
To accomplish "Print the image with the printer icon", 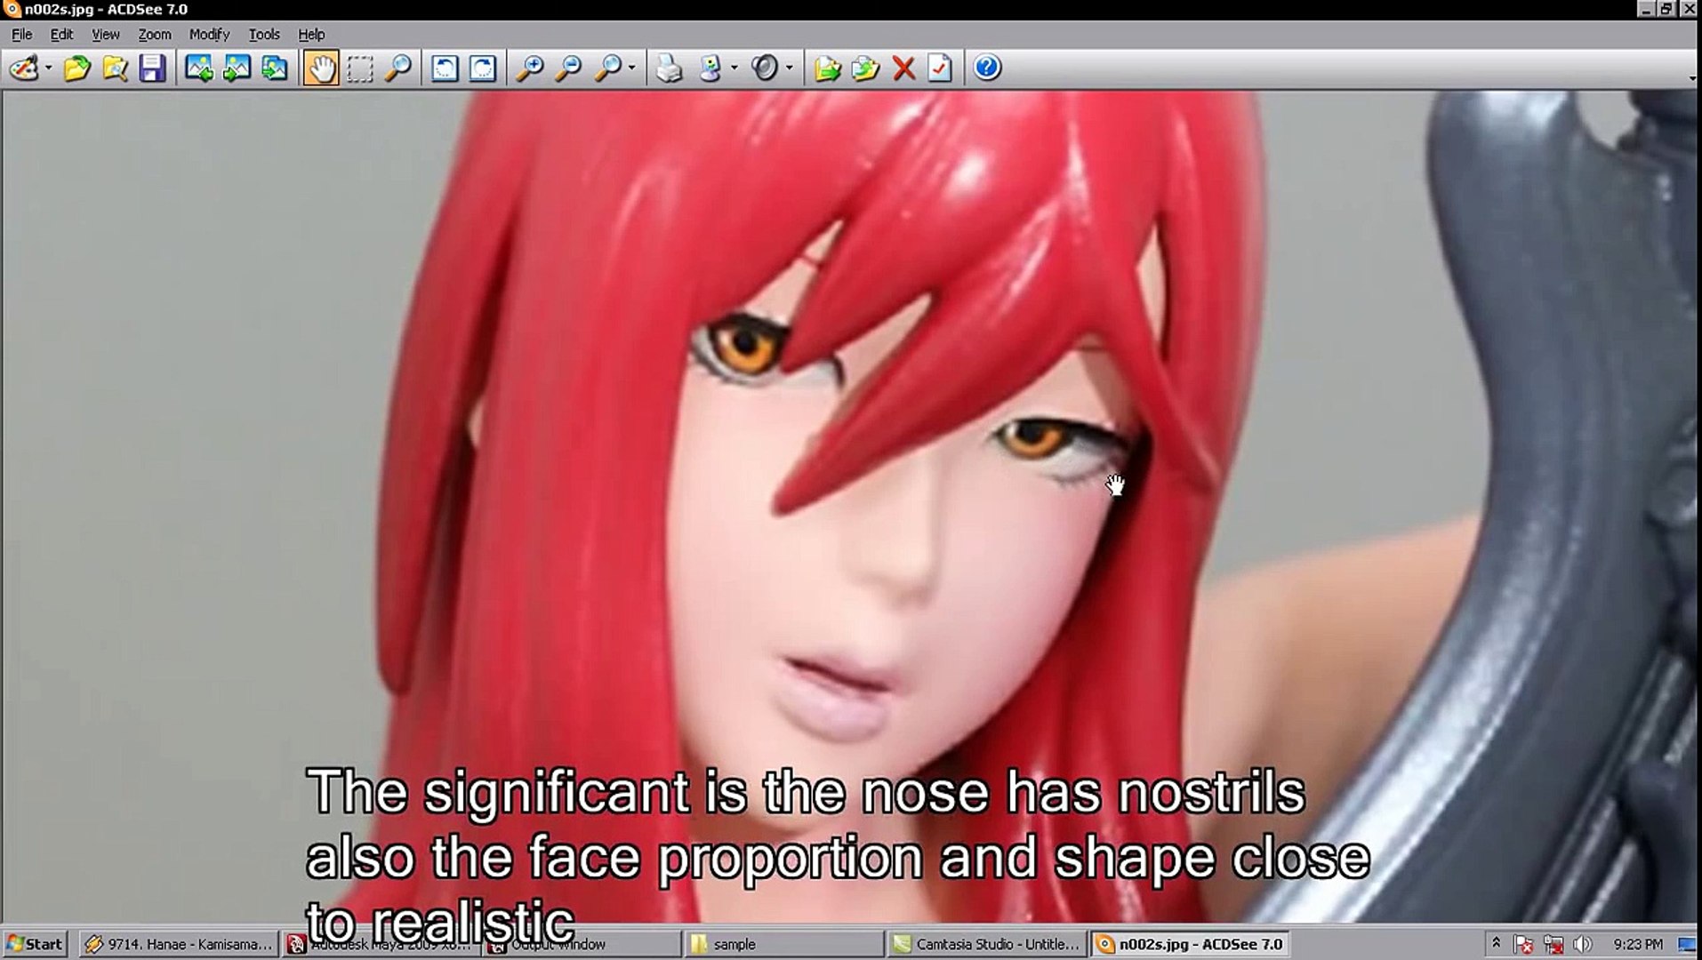I will (x=669, y=68).
